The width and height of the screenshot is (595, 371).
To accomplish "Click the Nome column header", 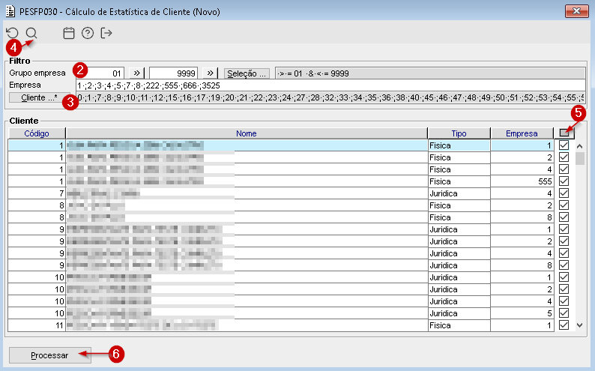I will coord(247,133).
